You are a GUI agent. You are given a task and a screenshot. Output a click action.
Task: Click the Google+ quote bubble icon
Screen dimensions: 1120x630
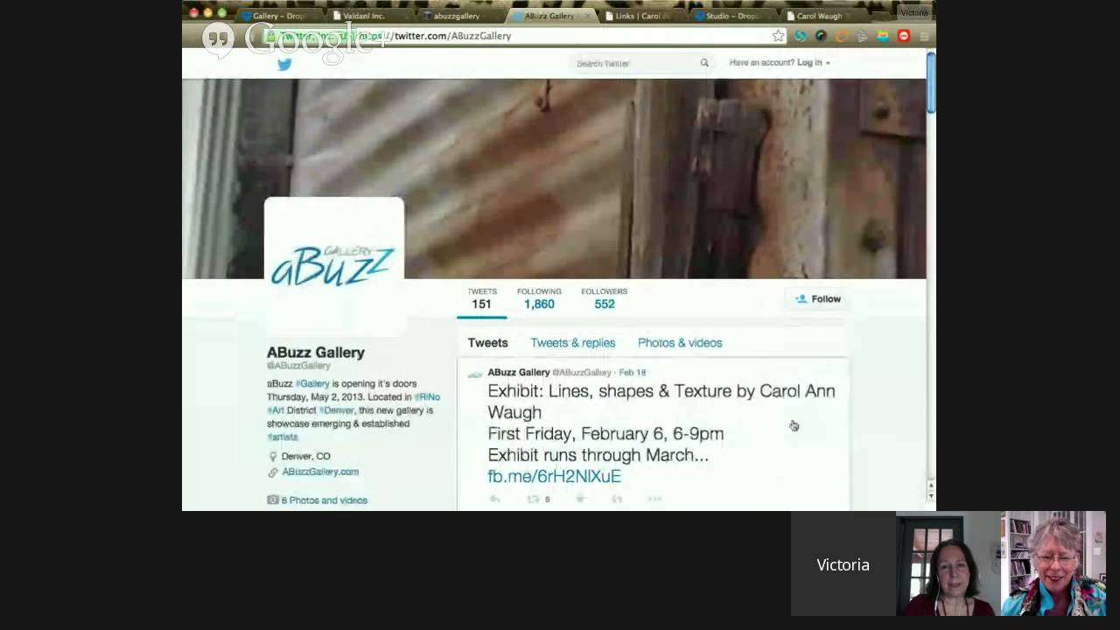click(x=218, y=38)
